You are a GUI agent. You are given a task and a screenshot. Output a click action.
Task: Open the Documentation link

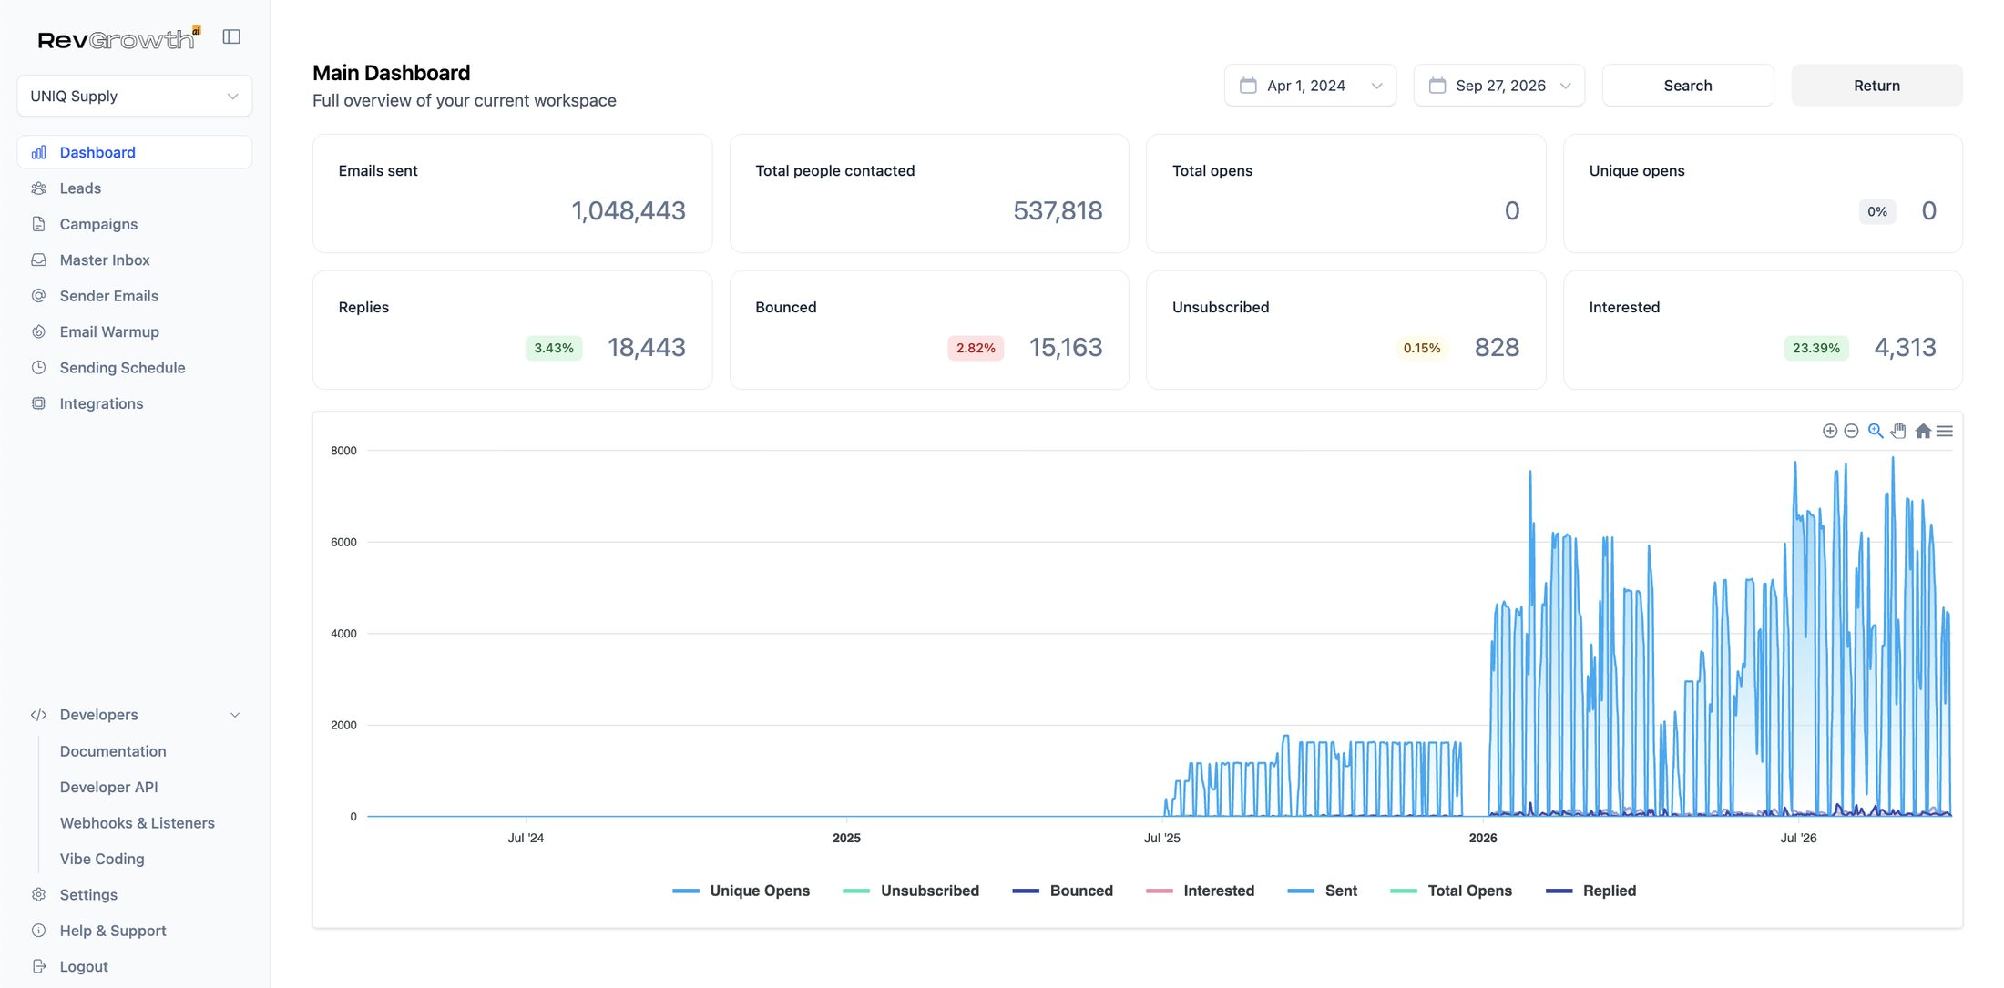(113, 751)
